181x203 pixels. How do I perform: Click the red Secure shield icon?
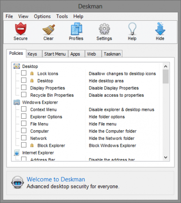(x=21, y=29)
